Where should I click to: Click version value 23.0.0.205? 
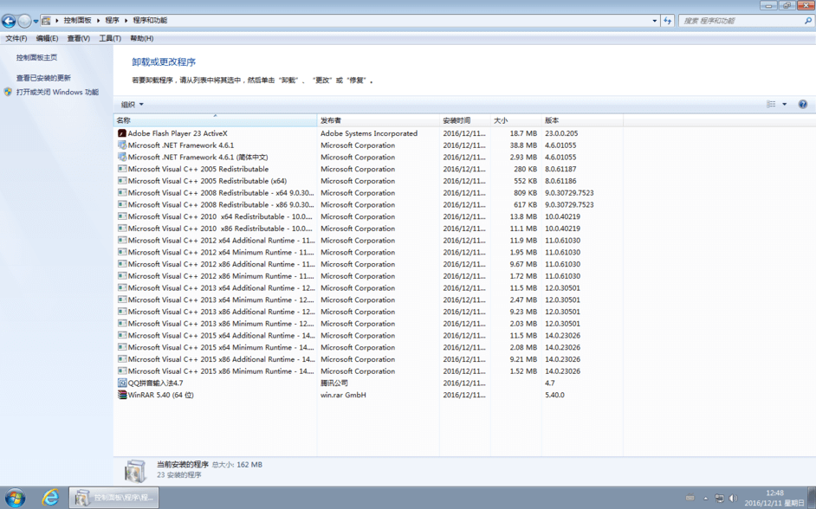[561, 133]
